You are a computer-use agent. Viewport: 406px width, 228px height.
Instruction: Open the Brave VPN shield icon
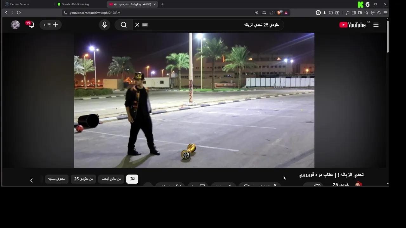coord(373,13)
